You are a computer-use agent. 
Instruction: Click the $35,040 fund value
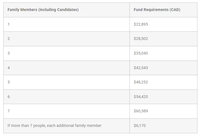pyautogui.click(x=141, y=53)
